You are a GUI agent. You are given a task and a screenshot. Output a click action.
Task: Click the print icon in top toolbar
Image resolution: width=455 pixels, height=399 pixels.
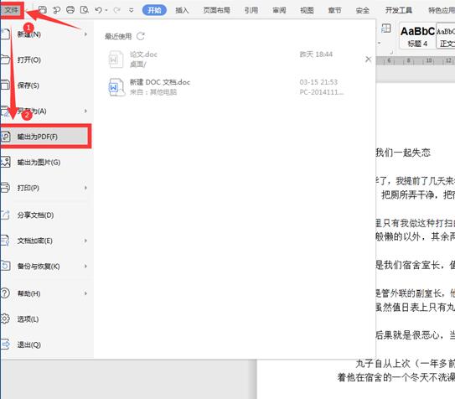pos(70,10)
